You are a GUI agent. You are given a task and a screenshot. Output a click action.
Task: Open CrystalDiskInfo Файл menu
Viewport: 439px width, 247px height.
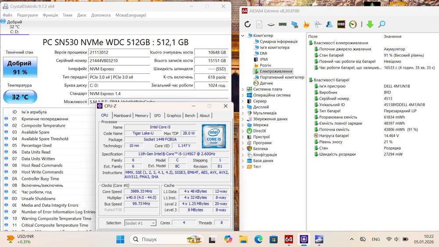click(x=7, y=15)
